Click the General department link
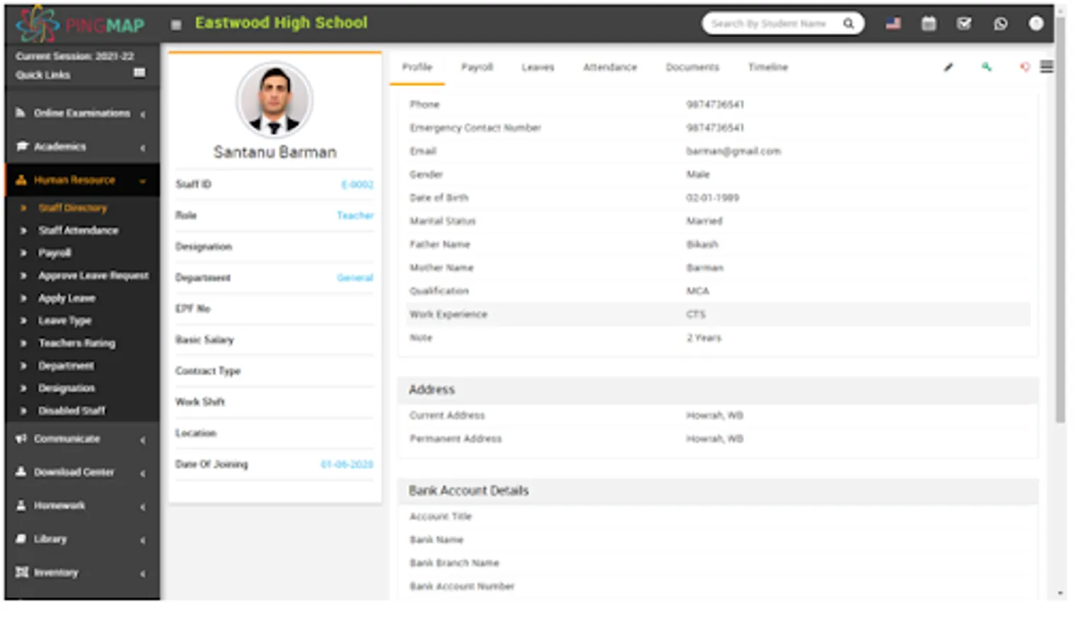 (x=355, y=278)
